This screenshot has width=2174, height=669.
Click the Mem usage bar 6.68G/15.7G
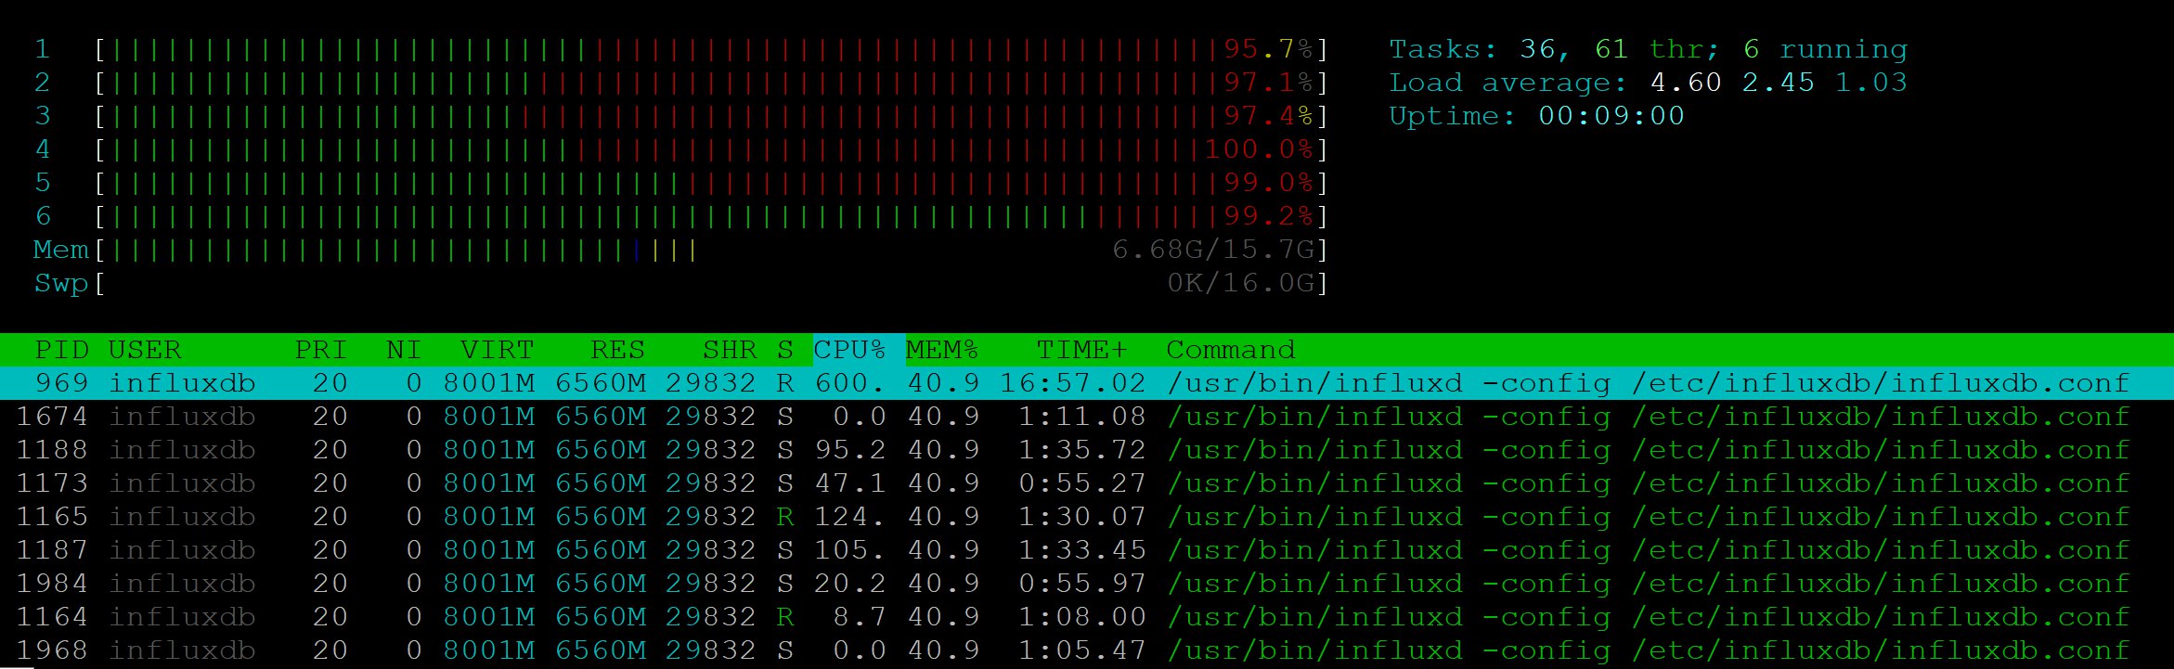click(x=712, y=250)
